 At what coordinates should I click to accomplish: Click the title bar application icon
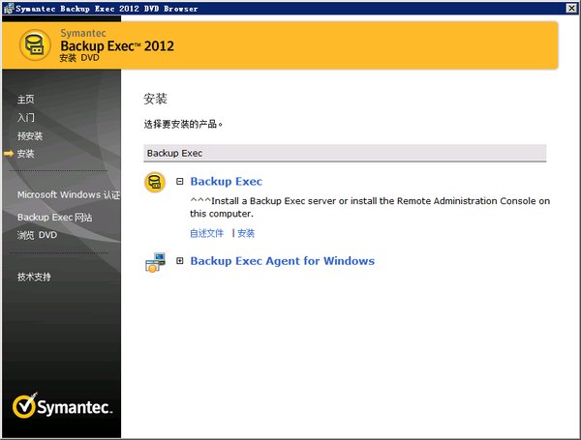pyautogui.click(x=8, y=8)
